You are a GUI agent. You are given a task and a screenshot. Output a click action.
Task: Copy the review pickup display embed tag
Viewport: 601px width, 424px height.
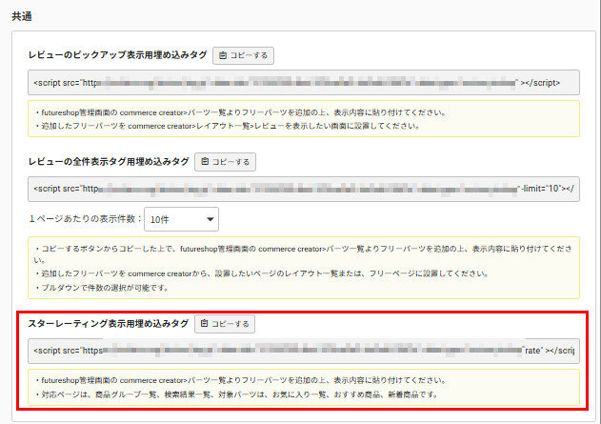coord(243,55)
